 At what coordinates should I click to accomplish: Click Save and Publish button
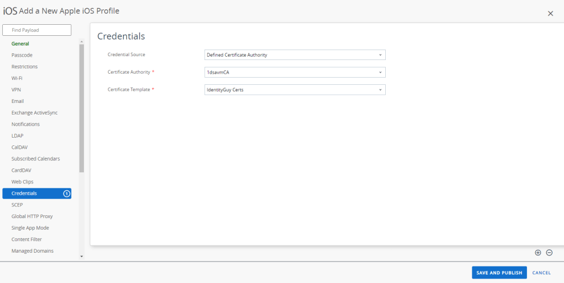[499, 273]
